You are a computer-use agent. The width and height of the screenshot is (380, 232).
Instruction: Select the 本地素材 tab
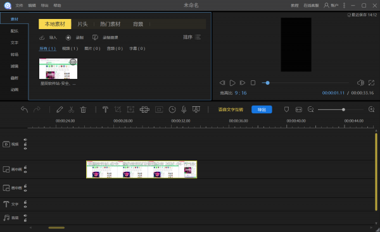(55, 24)
